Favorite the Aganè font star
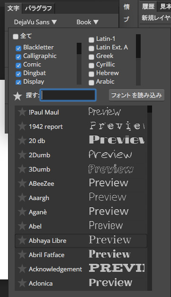The image size is (171, 297). 22,212
